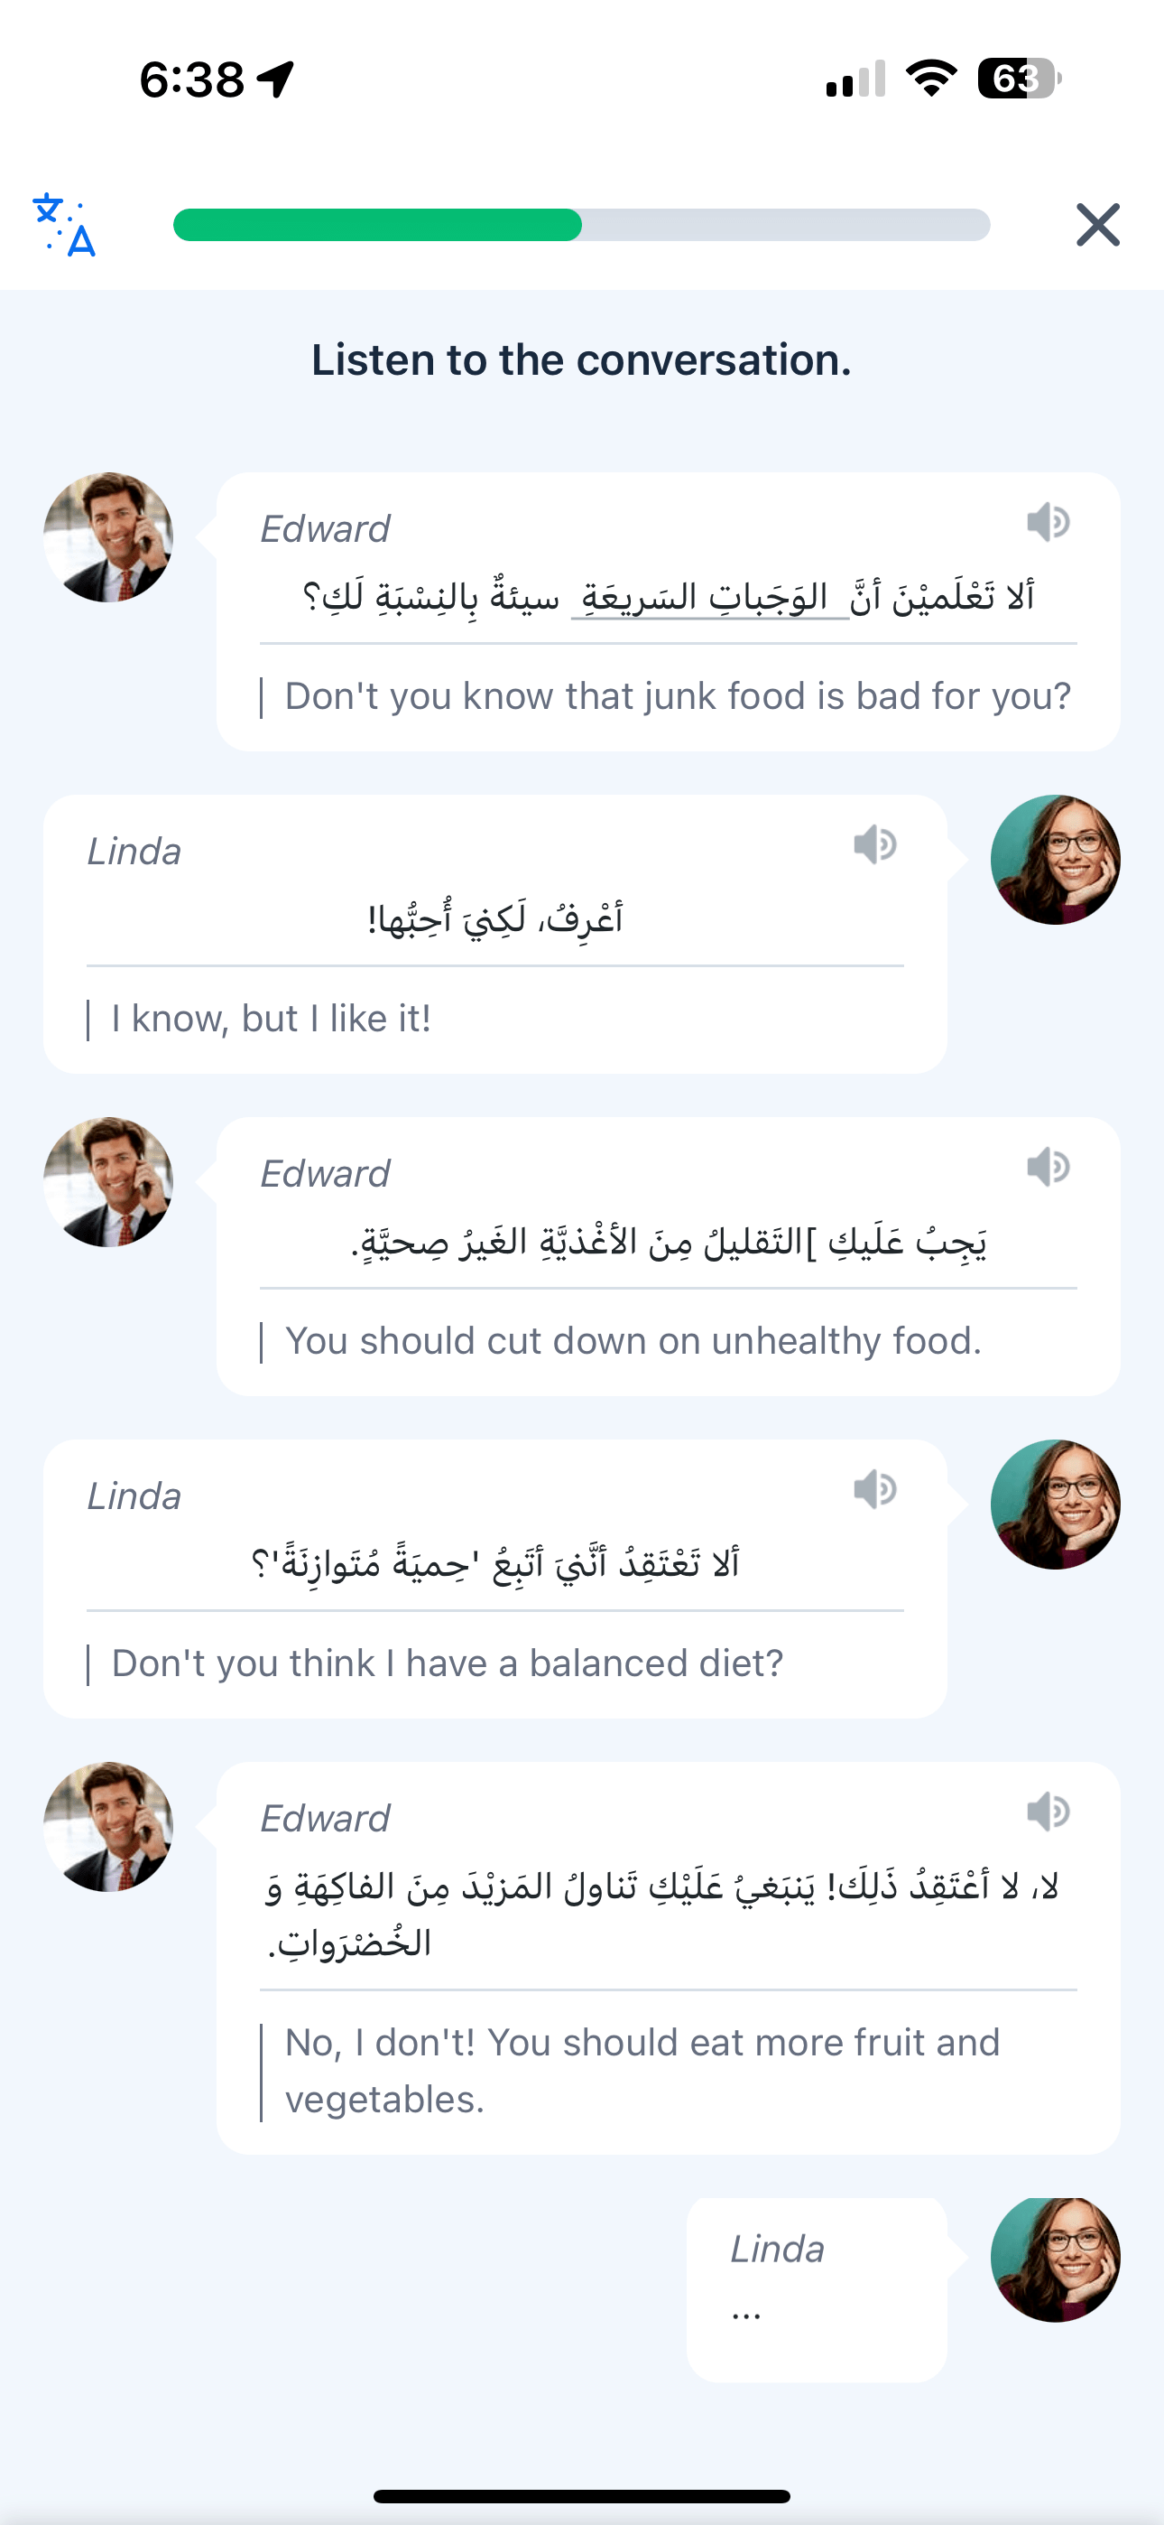
Task: Click the green lesson progress bar
Action: [581, 226]
